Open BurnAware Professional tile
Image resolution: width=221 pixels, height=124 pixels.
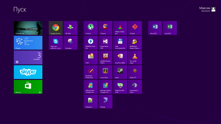click(x=91, y=72)
